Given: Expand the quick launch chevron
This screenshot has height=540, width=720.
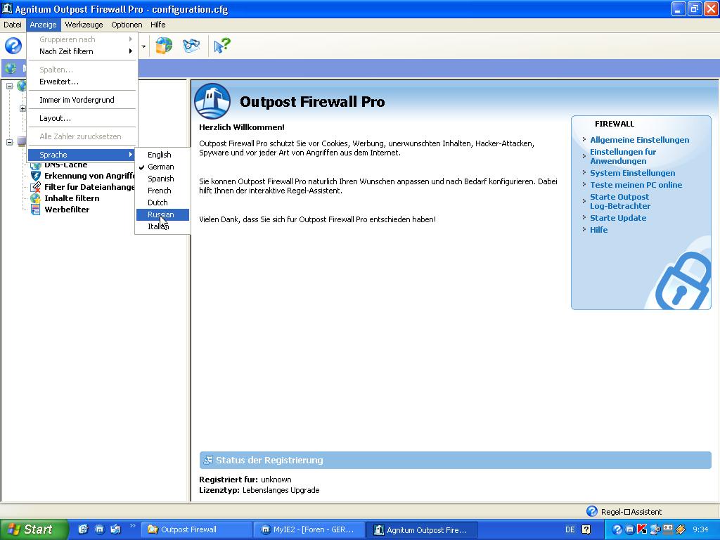Looking at the screenshot, I should [133, 526].
